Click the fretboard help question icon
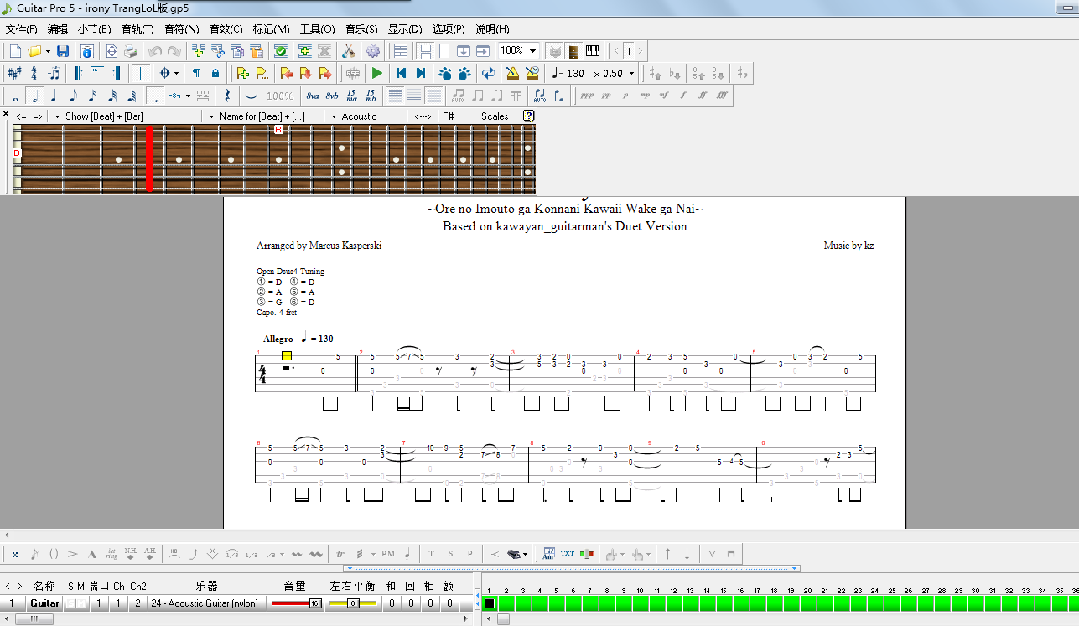1079x626 pixels. [529, 116]
